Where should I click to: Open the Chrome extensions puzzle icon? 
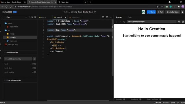click(179, 7)
